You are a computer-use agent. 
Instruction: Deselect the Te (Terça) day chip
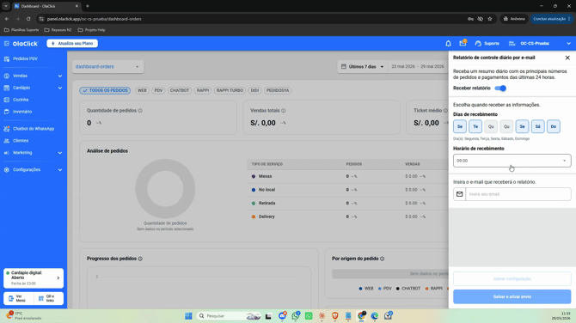[475, 126]
